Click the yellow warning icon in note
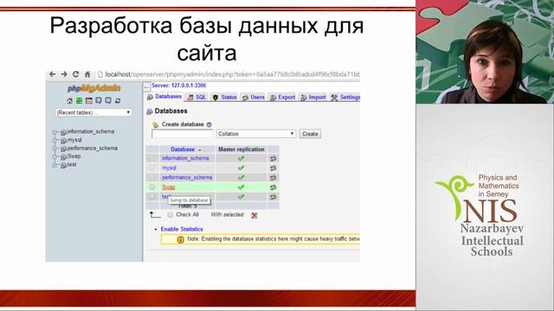Screen dimensions: 554x311 pos(181,239)
